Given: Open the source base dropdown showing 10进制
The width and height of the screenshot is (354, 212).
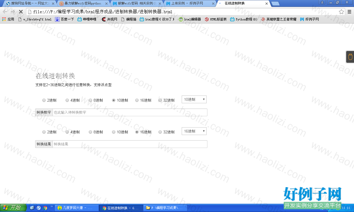Looking at the screenshot, I should (194, 99).
